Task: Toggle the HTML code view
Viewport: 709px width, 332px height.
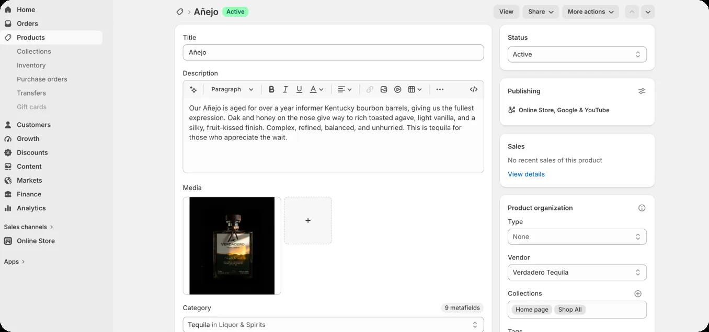Action: [x=474, y=89]
